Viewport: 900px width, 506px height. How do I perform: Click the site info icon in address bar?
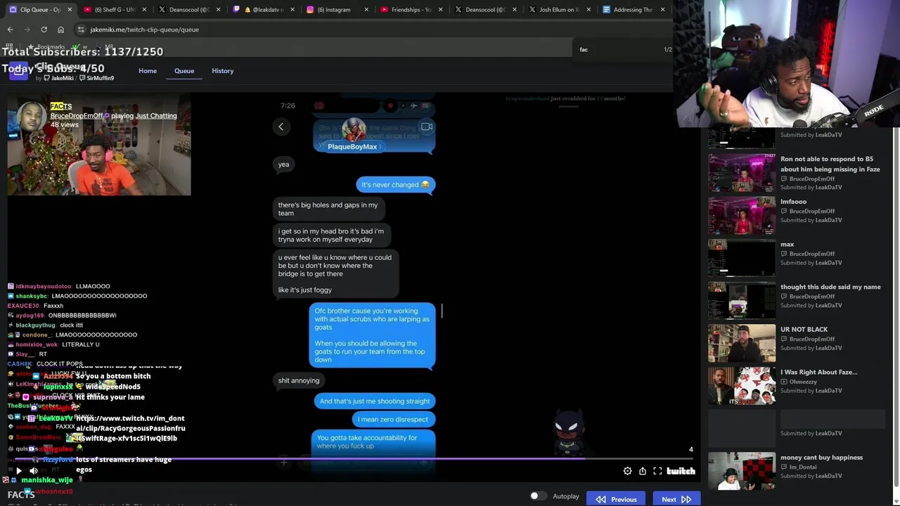(x=81, y=30)
